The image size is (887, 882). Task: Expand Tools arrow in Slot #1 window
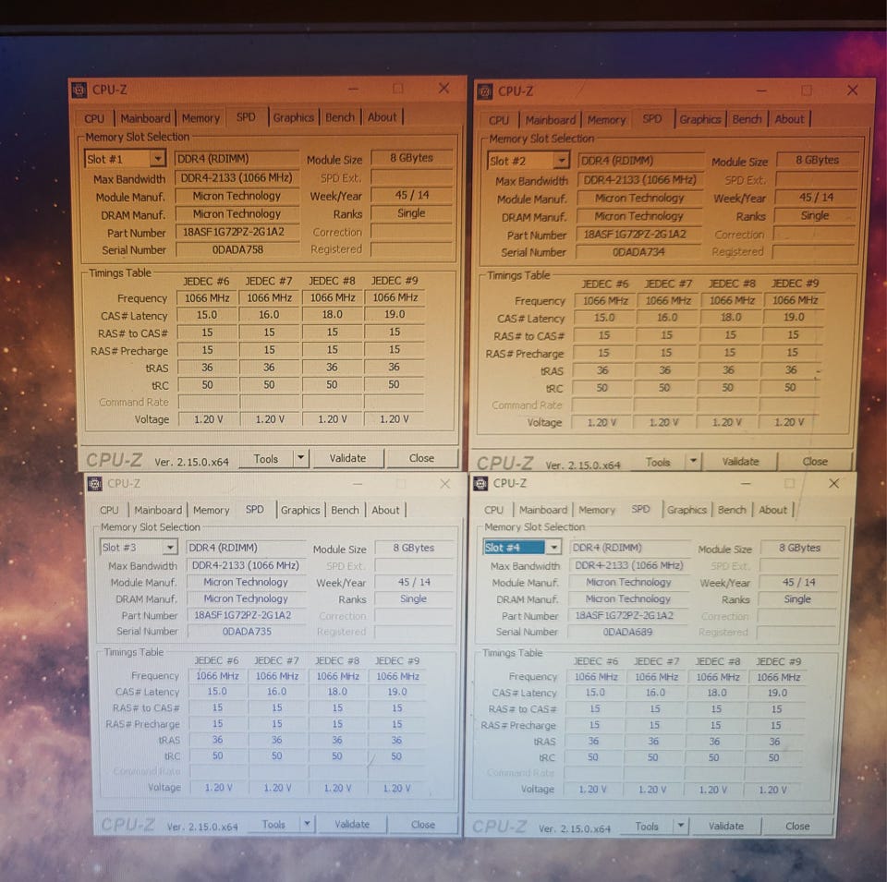301,457
